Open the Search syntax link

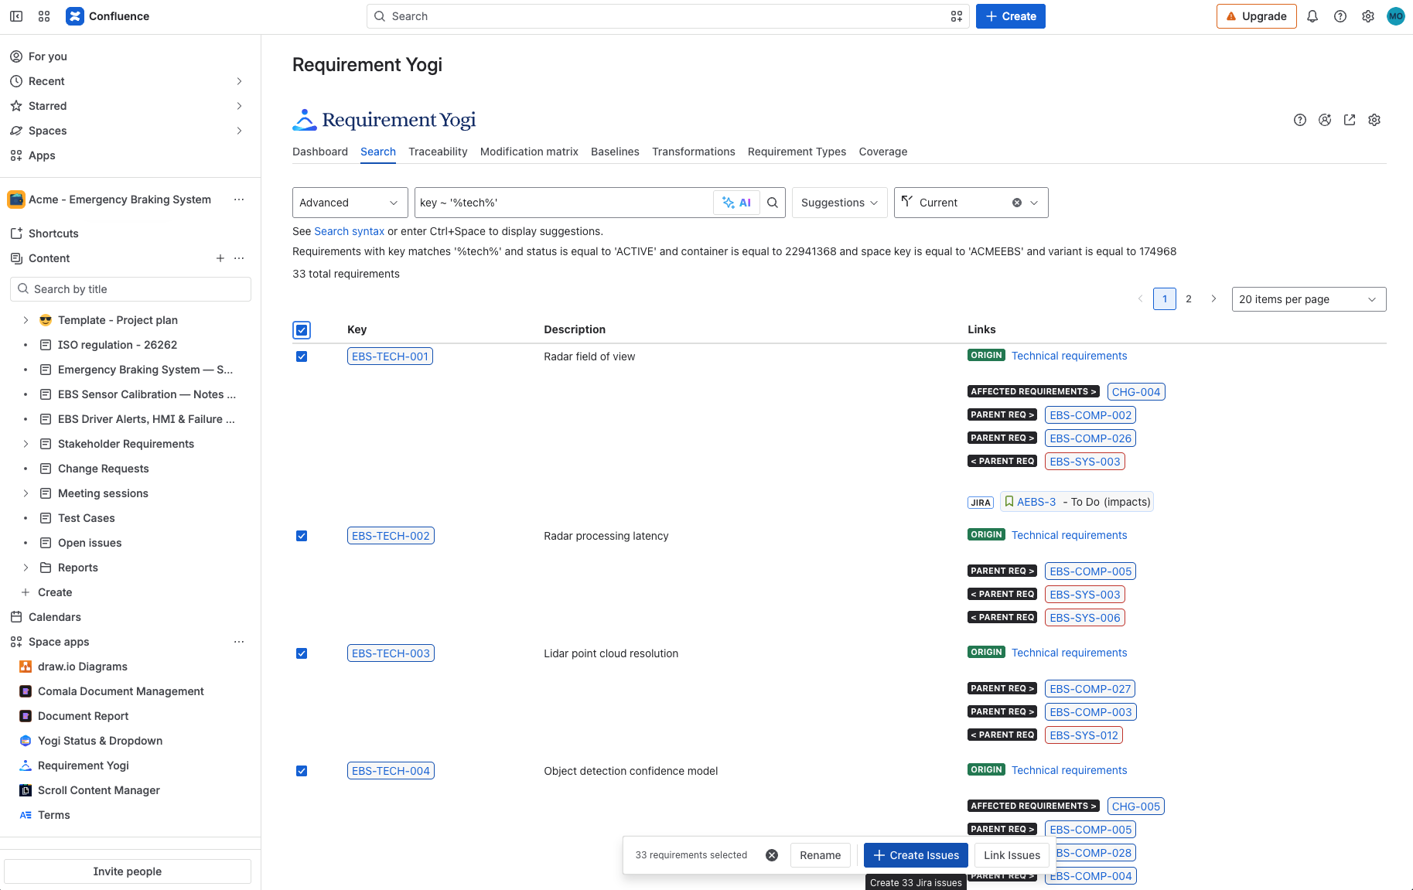point(350,231)
